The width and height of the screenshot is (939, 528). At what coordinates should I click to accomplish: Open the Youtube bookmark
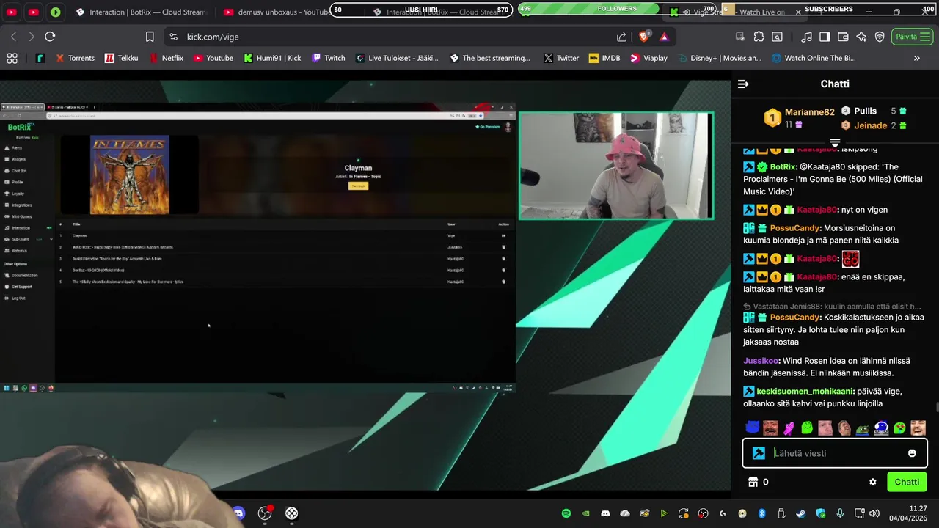213,58
